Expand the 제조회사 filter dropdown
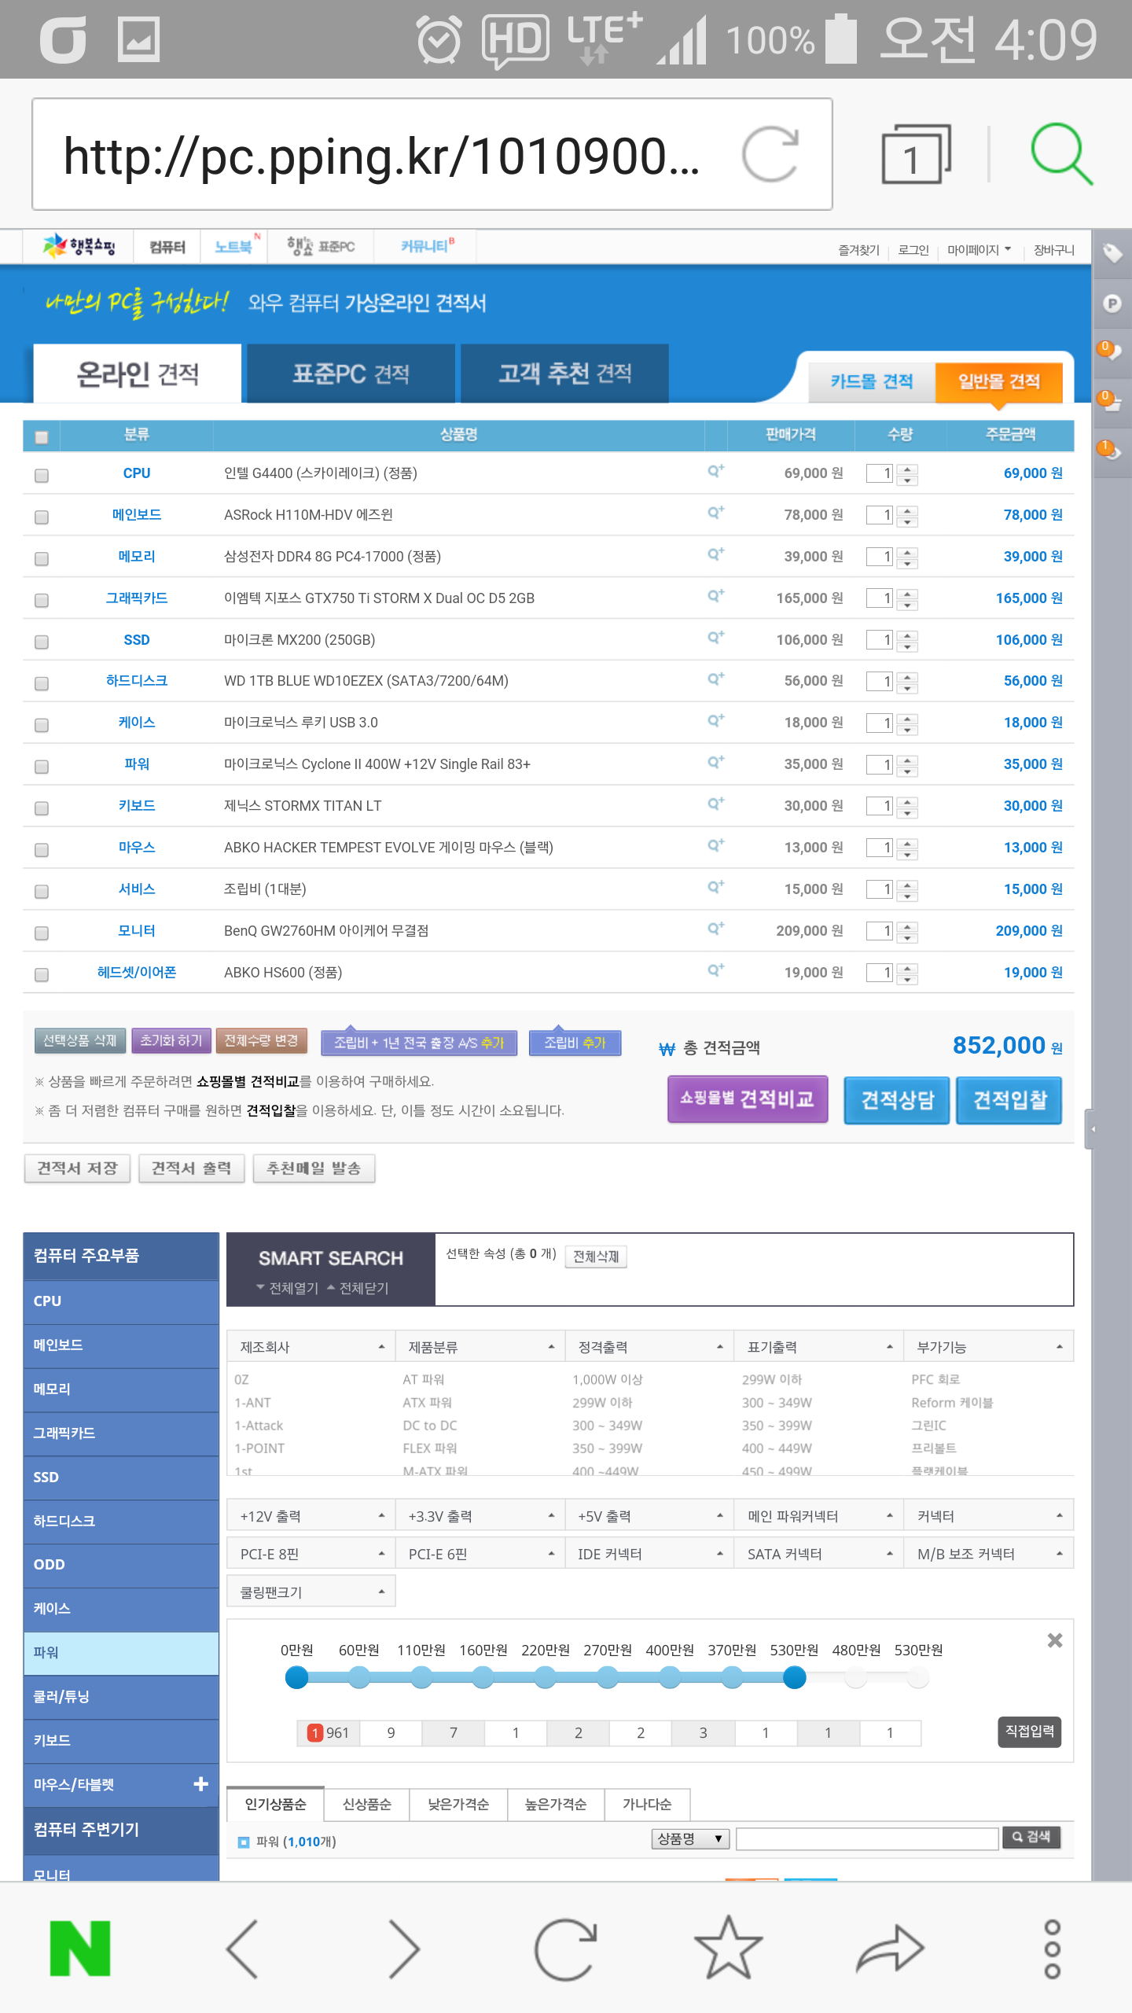This screenshot has height=2013, width=1132. (x=311, y=1347)
